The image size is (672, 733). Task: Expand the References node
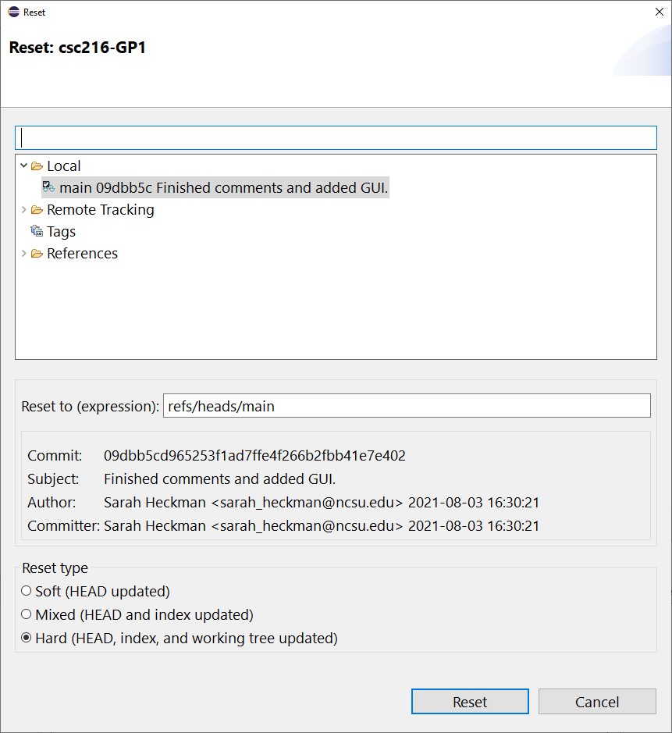[x=23, y=253]
